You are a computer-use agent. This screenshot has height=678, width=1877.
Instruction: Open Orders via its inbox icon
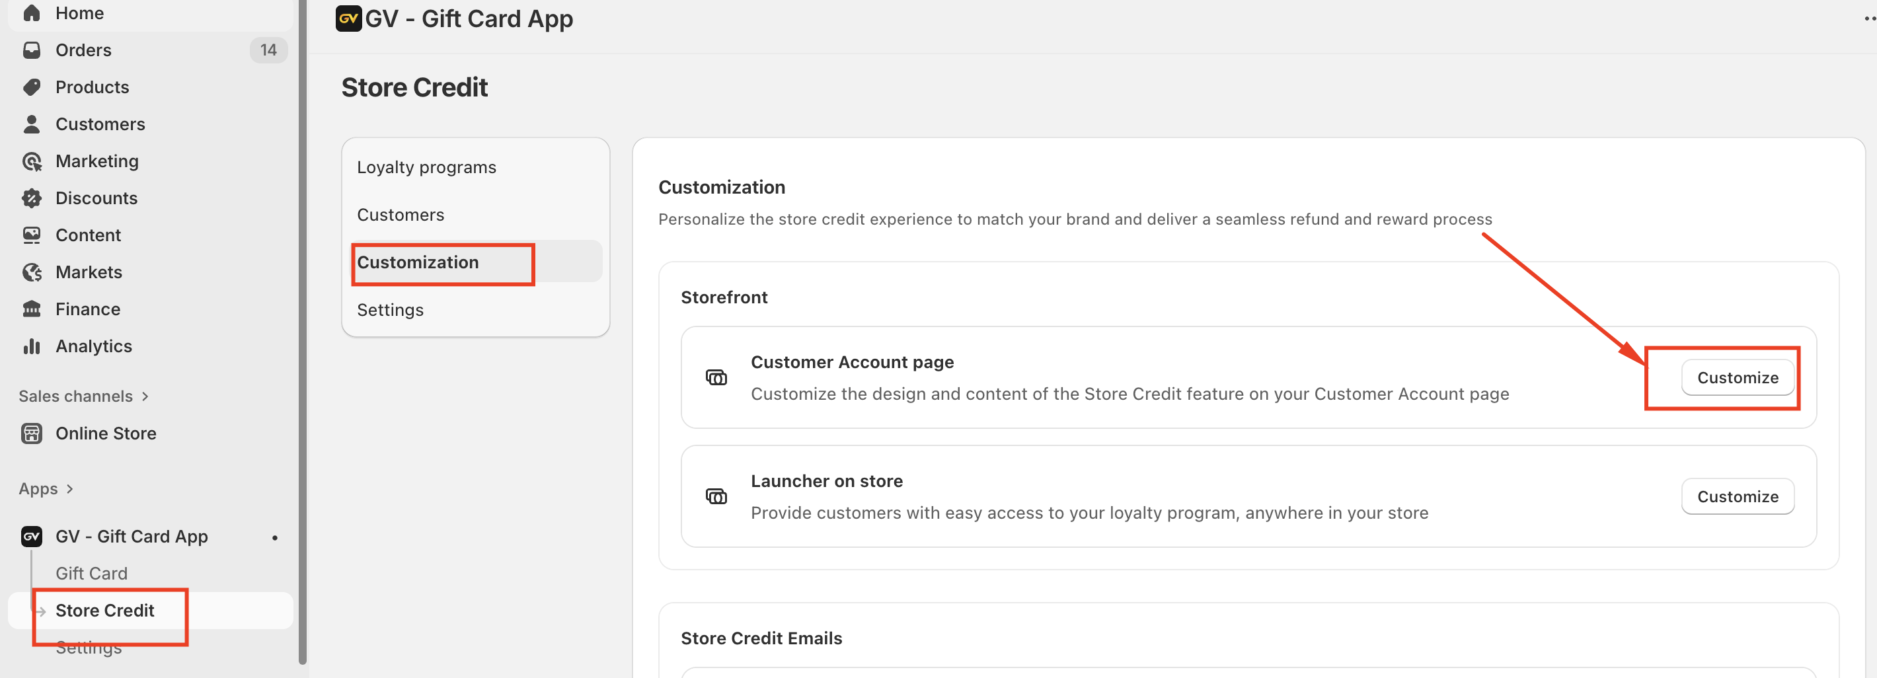pos(31,50)
